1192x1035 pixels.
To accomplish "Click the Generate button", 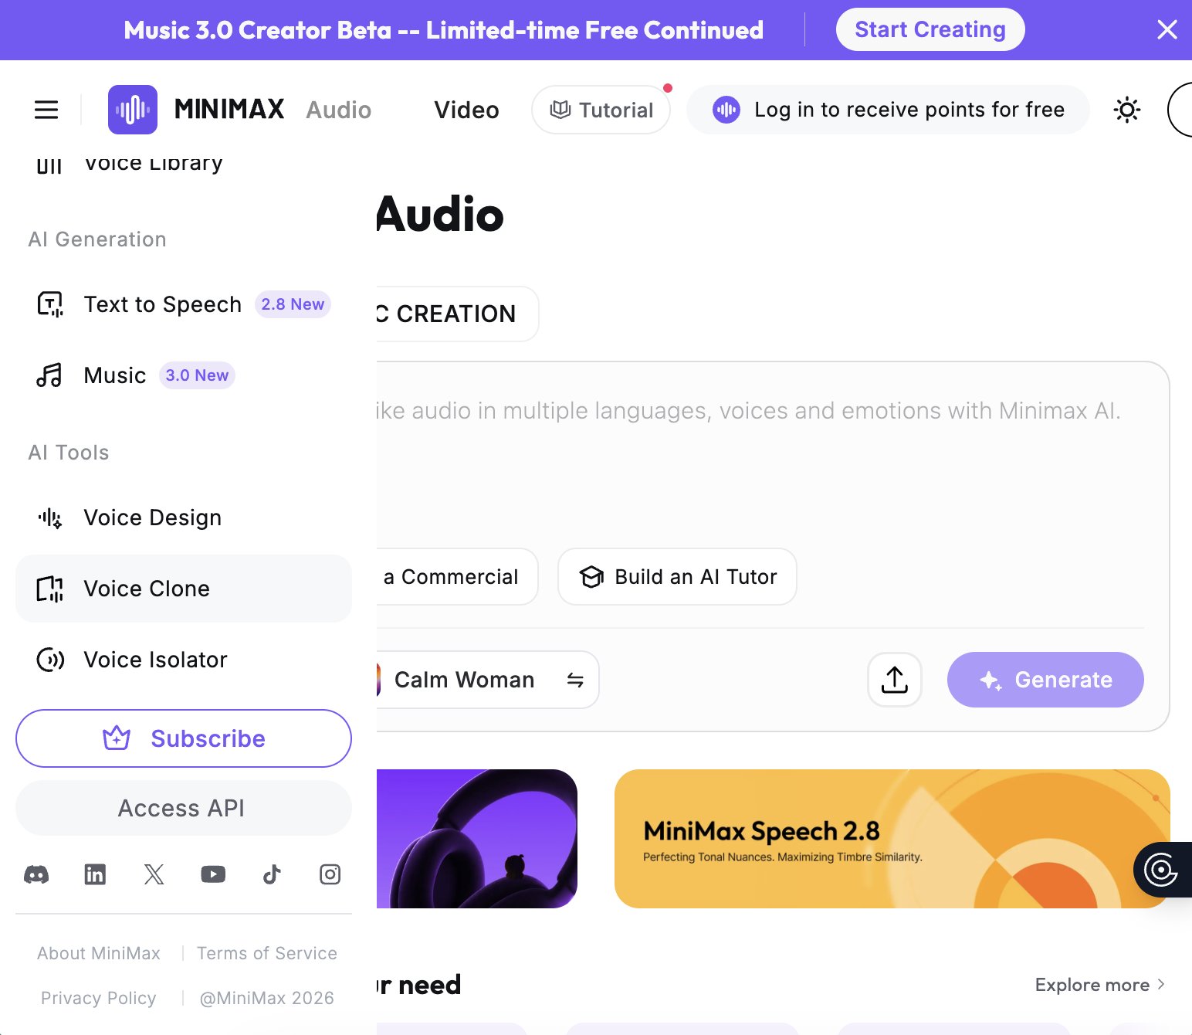I will (x=1045, y=680).
